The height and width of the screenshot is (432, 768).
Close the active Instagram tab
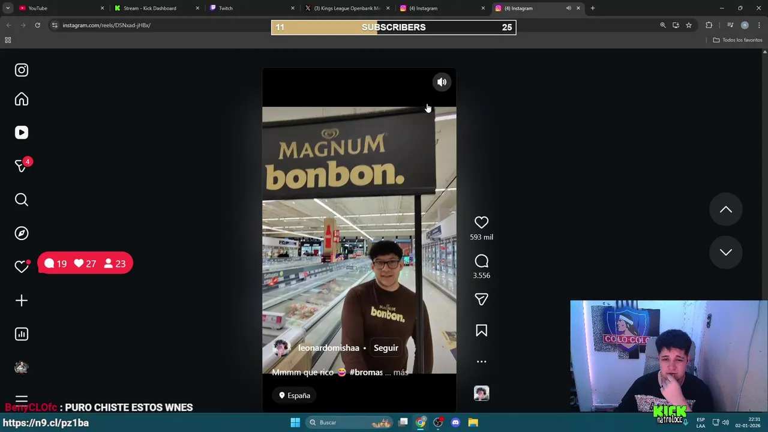click(578, 8)
